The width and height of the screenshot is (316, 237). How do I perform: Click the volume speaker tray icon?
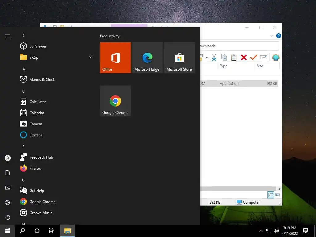tap(276, 231)
